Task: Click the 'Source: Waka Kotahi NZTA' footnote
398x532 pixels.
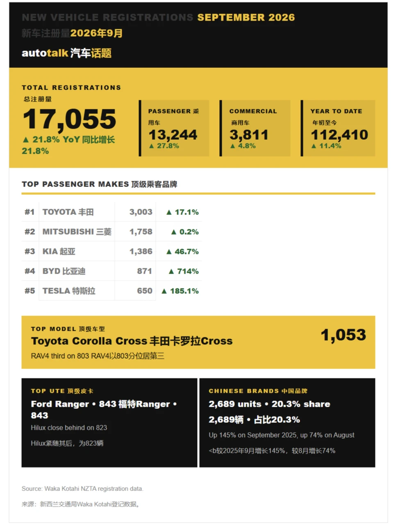Action: click(82, 489)
